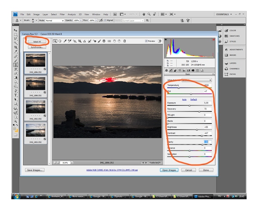This screenshot has width=254, height=207.
Task: Open the Detail panel tab
Action: pyautogui.click(x=175, y=70)
